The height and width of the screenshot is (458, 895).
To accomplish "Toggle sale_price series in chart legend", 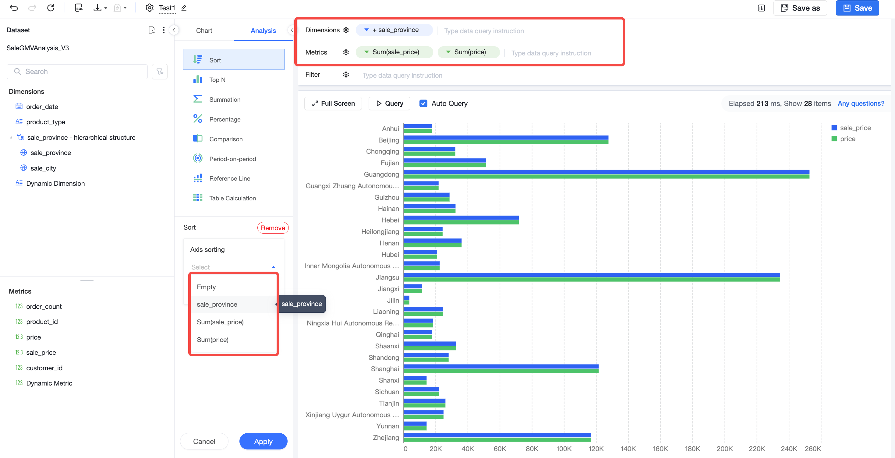I will point(851,128).
